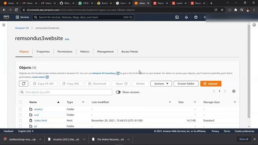
Task: Click the page vertical scrollbar
Action: pyautogui.click(x=249, y=71)
